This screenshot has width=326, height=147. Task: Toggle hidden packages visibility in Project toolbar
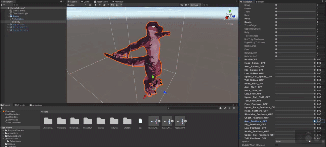(x=235, y=108)
